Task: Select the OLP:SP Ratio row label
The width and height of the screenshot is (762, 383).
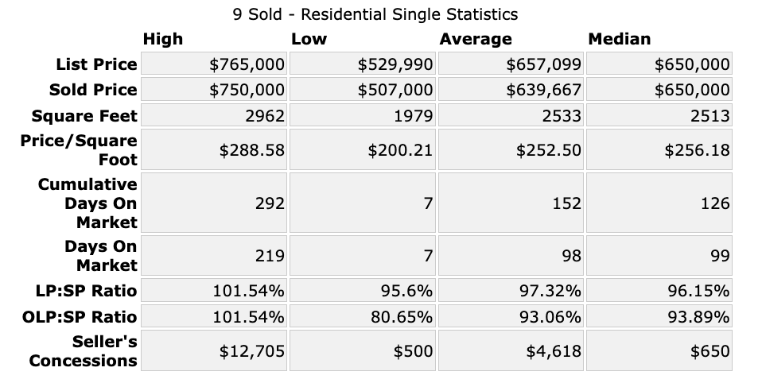Action: point(81,317)
